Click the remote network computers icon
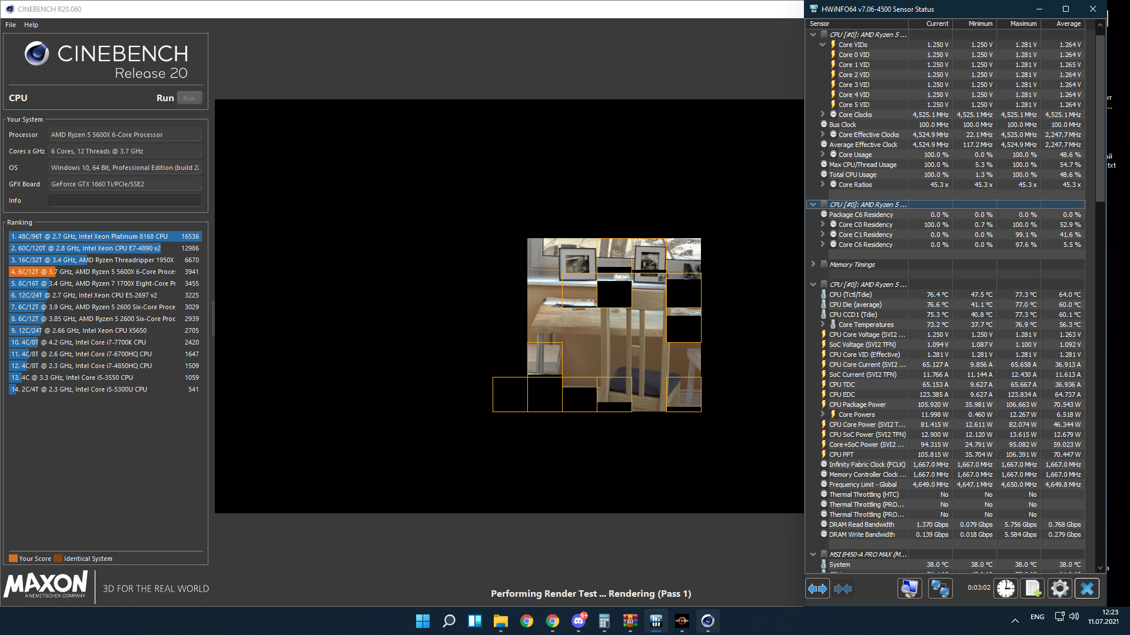The image size is (1130, 635). [940, 589]
